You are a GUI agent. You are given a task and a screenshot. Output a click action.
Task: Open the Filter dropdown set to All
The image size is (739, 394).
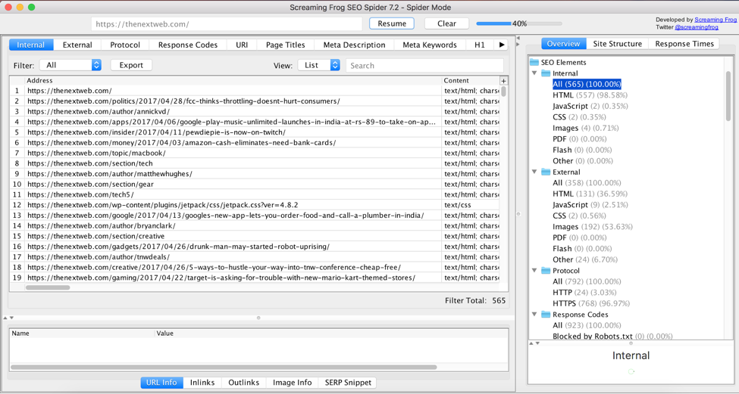[70, 65]
